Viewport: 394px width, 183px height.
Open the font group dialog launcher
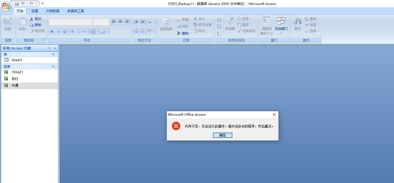(x=128, y=40)
